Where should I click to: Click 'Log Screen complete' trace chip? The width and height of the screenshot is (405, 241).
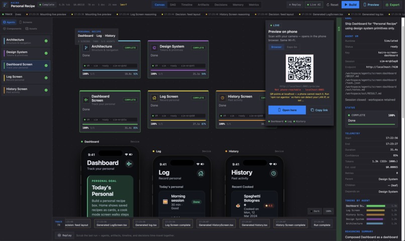point(178,224)
